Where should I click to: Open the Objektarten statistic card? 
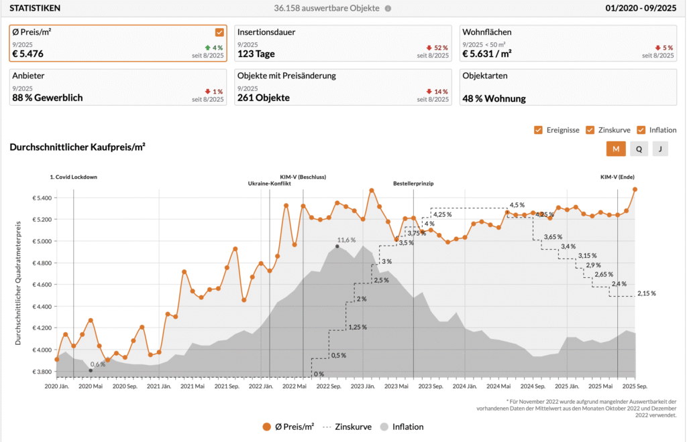[568, 86]
